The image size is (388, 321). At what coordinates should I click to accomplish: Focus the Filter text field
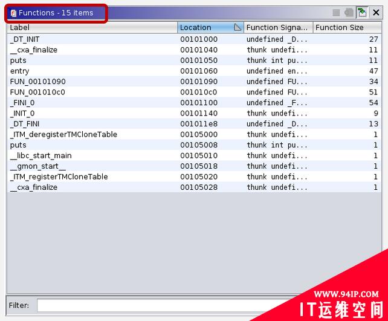pos(166,305)
